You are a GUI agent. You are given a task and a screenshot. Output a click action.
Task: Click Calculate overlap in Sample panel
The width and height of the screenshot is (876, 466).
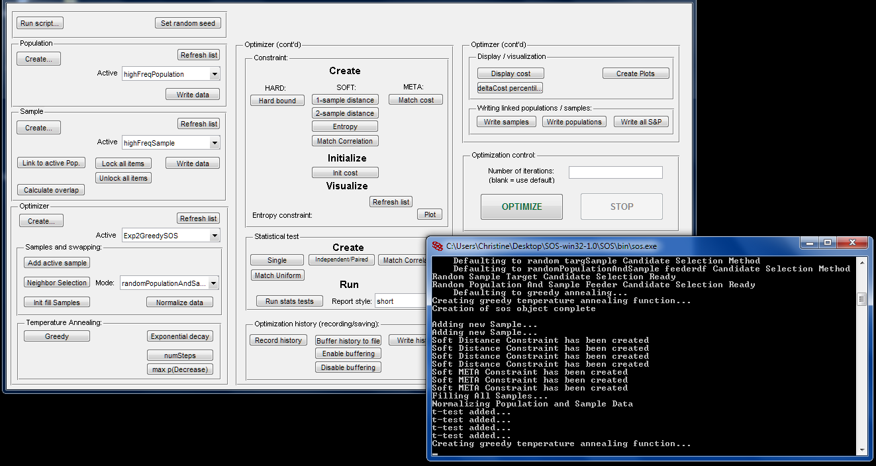pos(51,190)
